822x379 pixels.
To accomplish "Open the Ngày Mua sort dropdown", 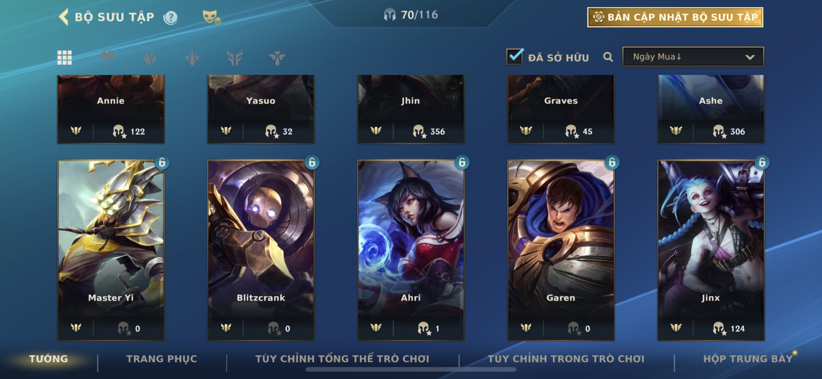I will click(x=693, y=57).
